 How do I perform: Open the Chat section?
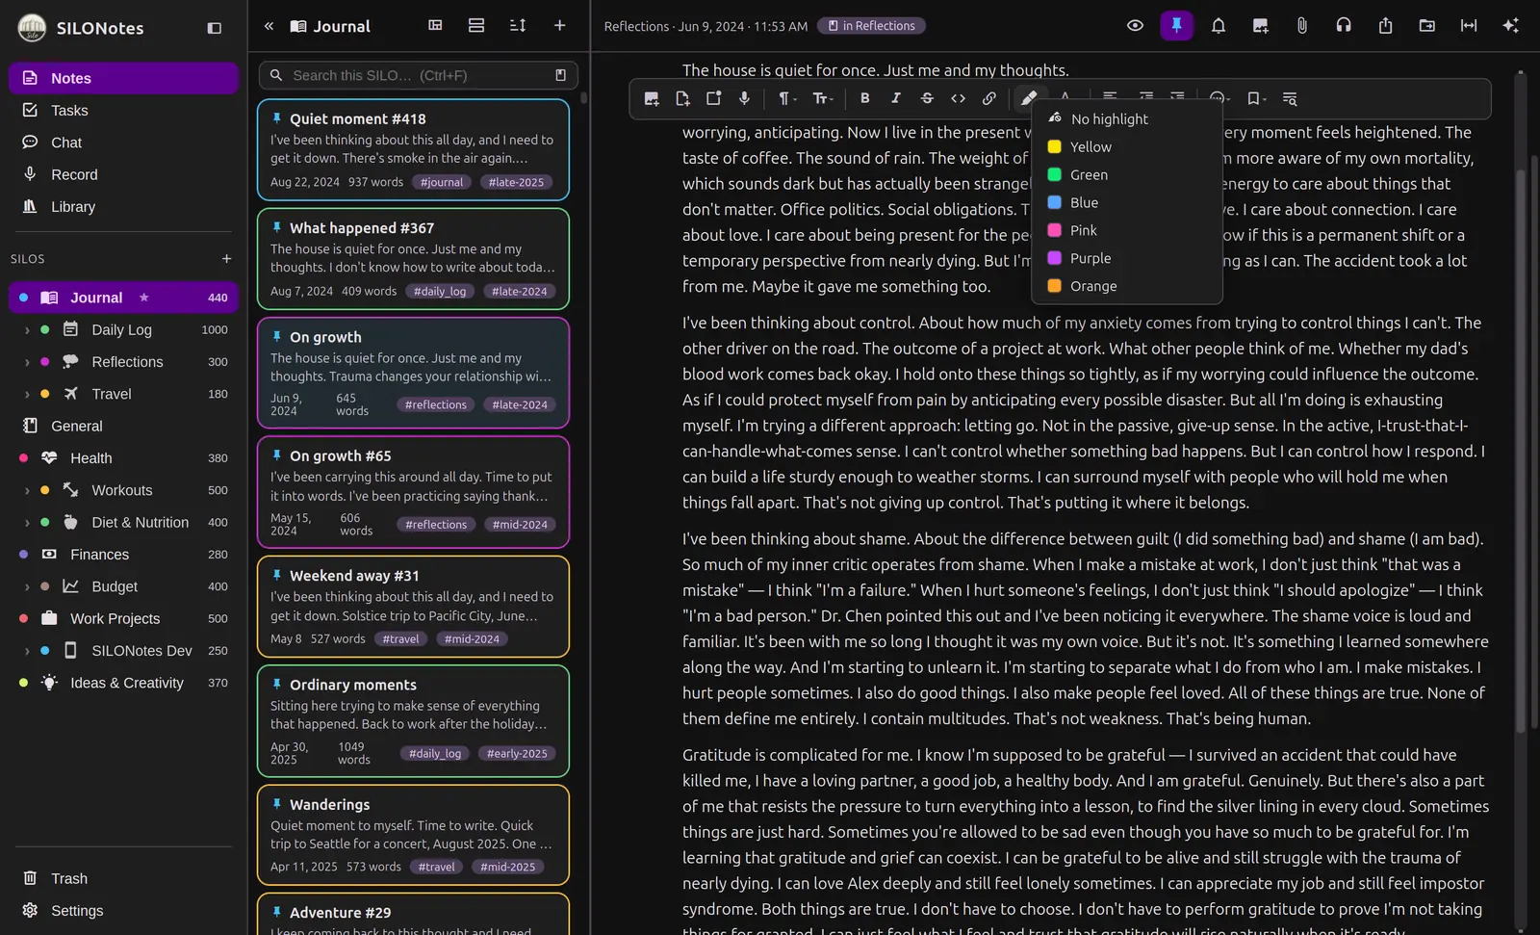(x=123, y=143)
